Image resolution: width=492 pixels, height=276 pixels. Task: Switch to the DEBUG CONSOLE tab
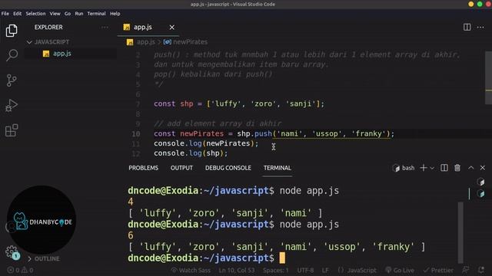[228, 168]
